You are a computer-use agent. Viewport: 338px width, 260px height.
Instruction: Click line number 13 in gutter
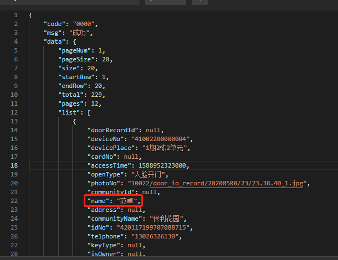(14, 121)
